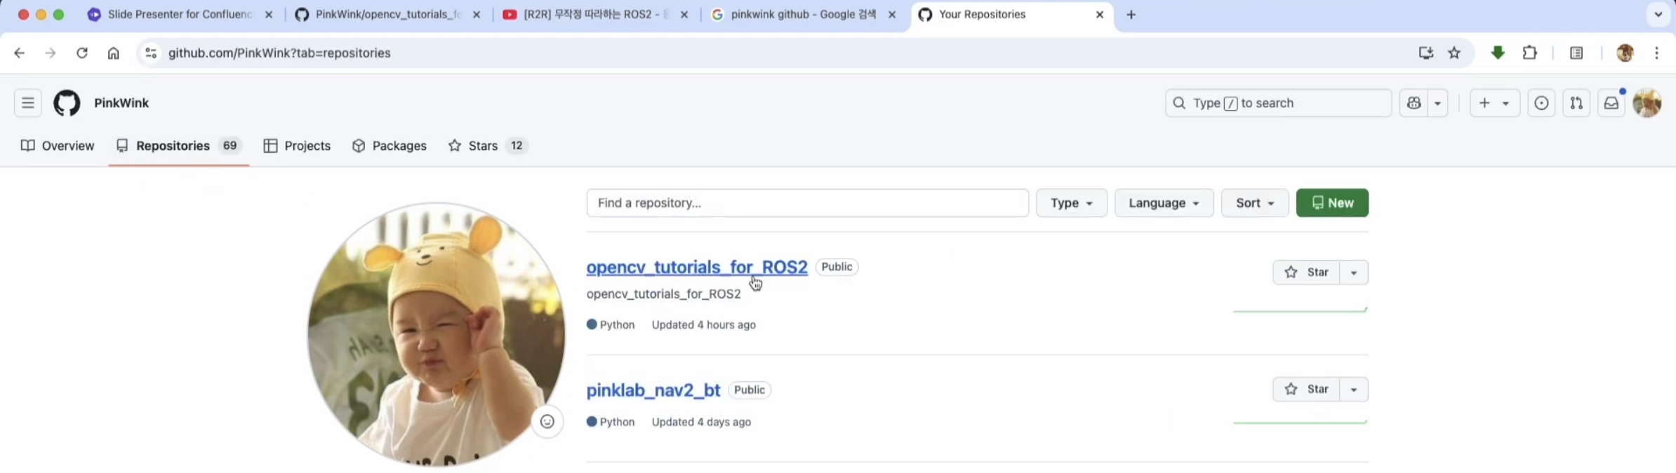Close the YouTube R2R ROS2 tab
The width and height of the screenshot is (1676, 473).
click(x=684, y=15)
